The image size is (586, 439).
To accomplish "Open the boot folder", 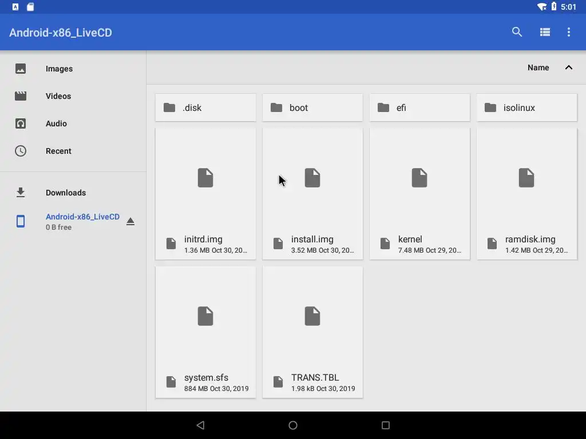I will pyautogui.click(x=312, y=107).
